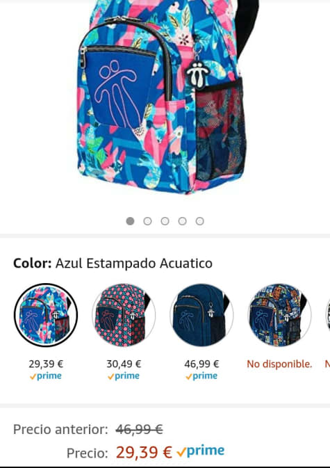Switch to the fourth carousel dot
Screen dimensions: 330x468
click(183, 221)
